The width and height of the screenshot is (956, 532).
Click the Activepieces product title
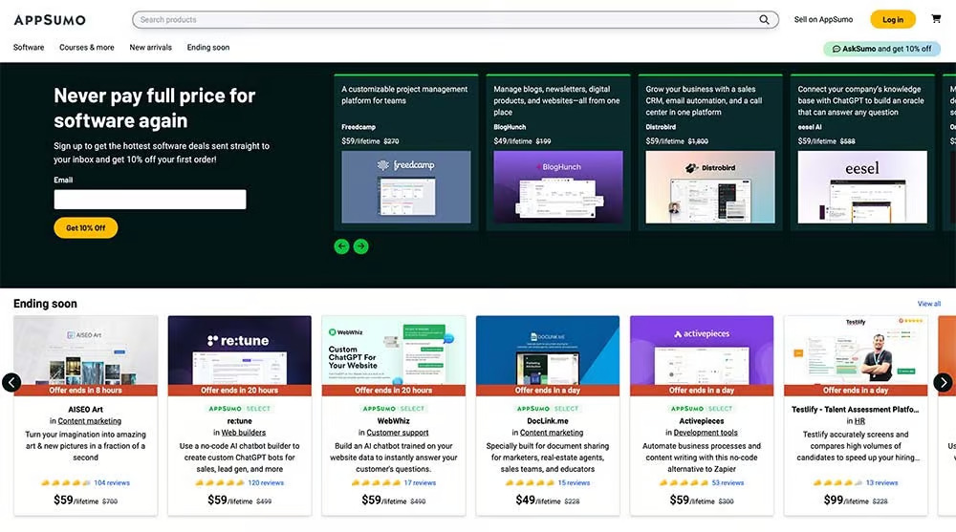702,421
